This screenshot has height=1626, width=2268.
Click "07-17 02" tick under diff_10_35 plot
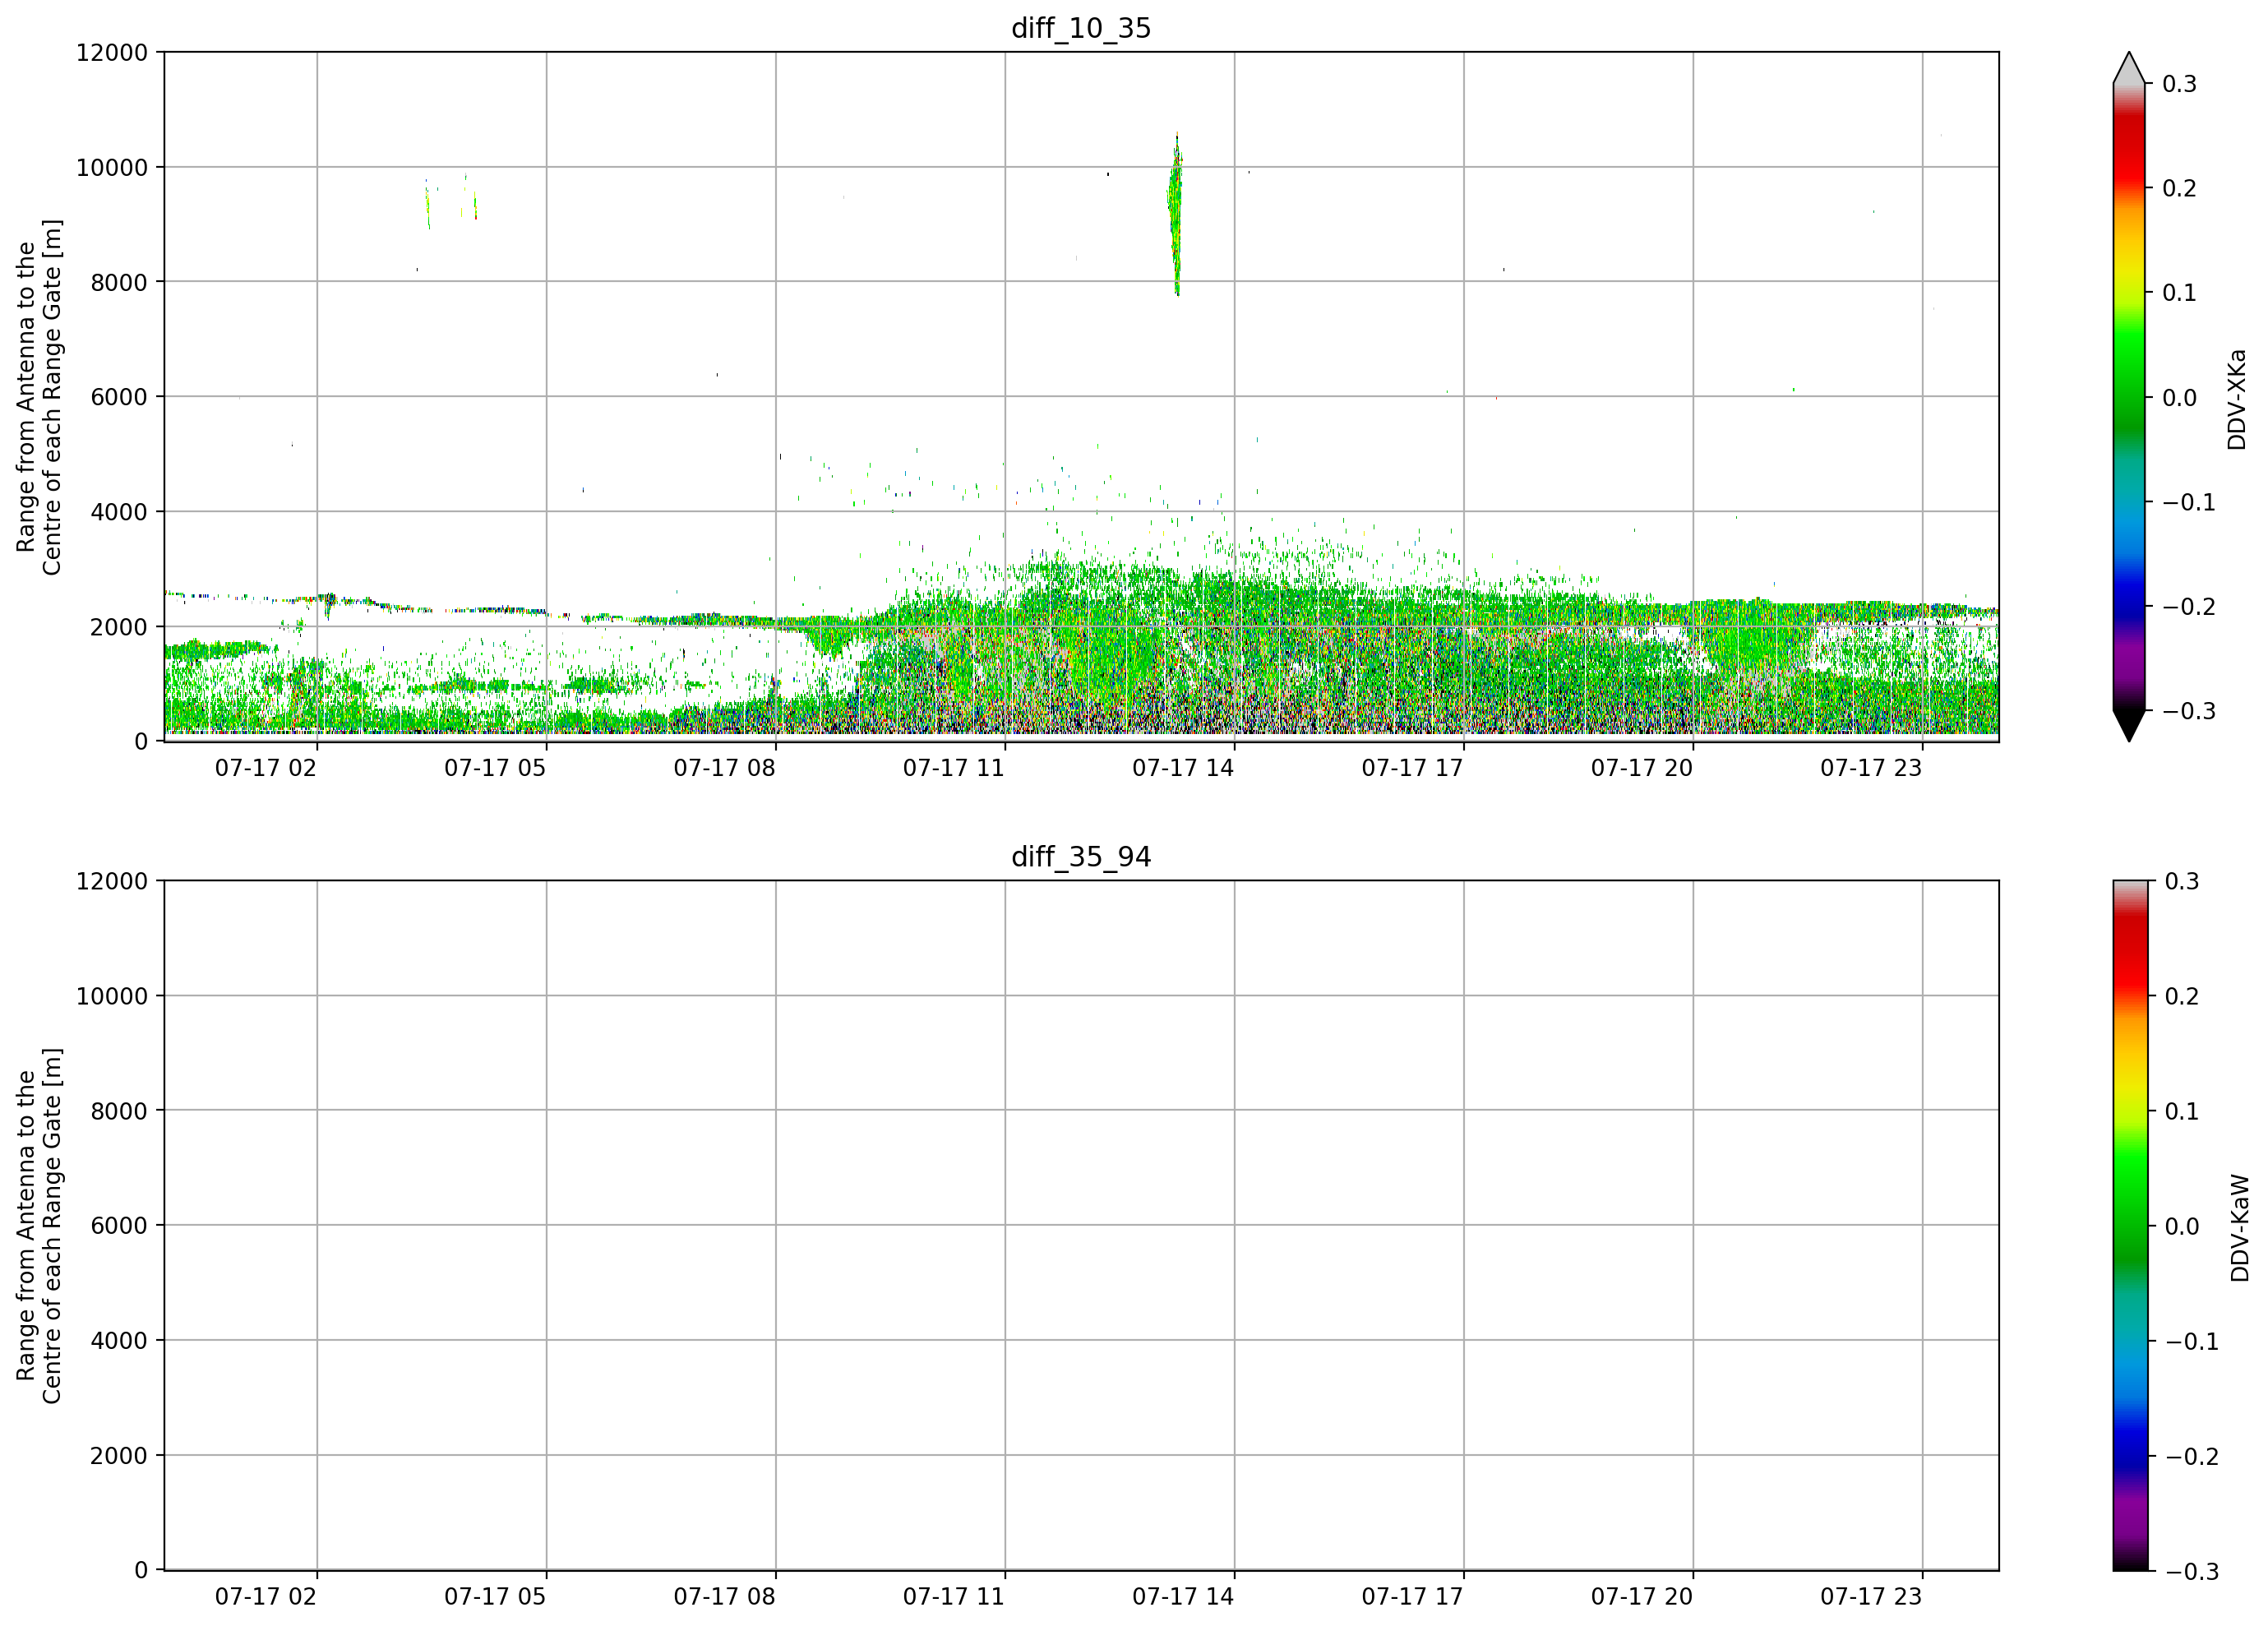click(x=266, y=768)
